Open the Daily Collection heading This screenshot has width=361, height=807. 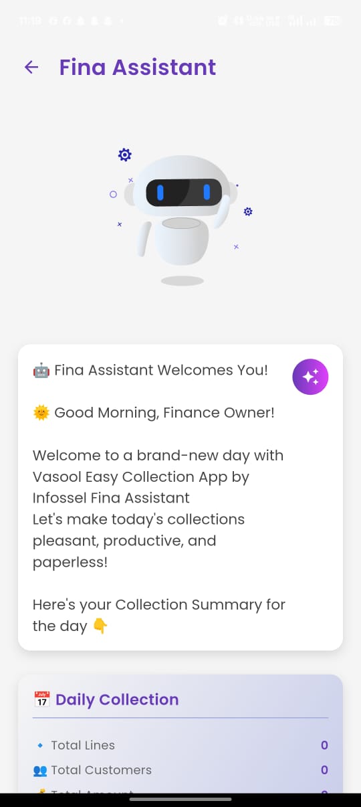point(117,699)
